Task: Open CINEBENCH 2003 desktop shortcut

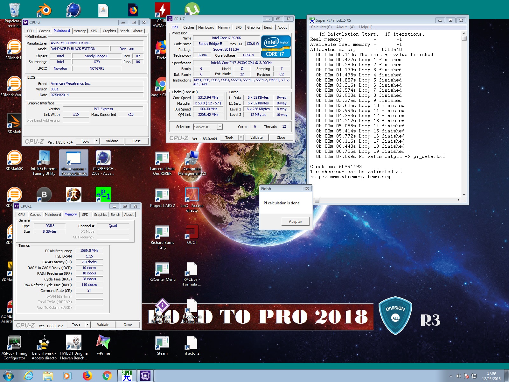Action: tap(103, 159)
